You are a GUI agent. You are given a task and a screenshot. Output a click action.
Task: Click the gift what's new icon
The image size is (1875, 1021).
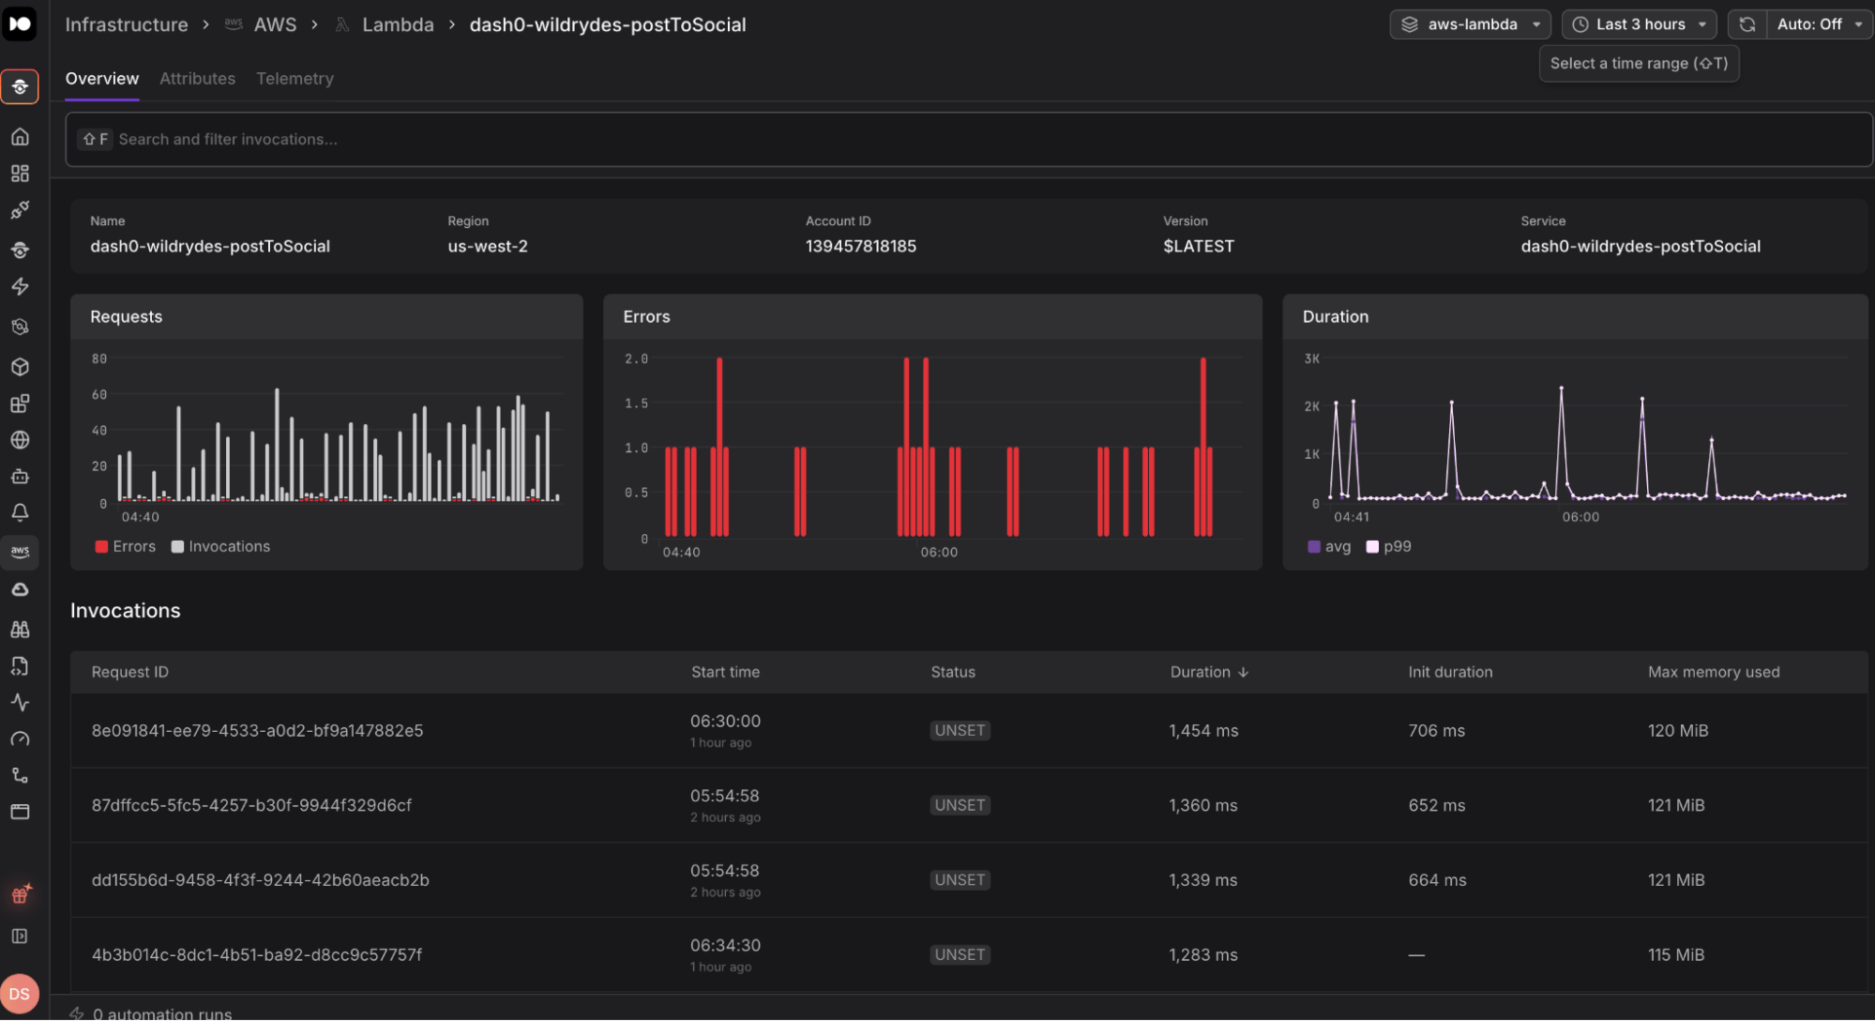[x=20, y=894]
